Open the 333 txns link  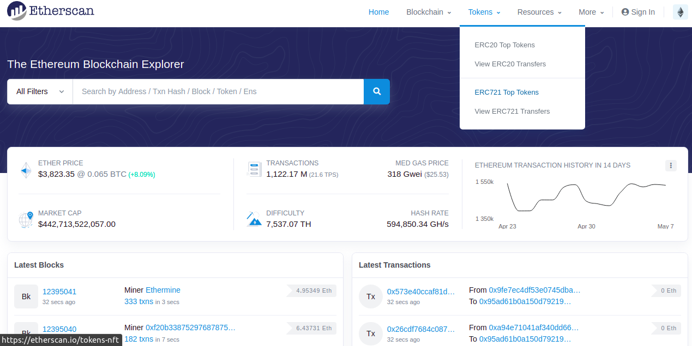tap(139, 301)
